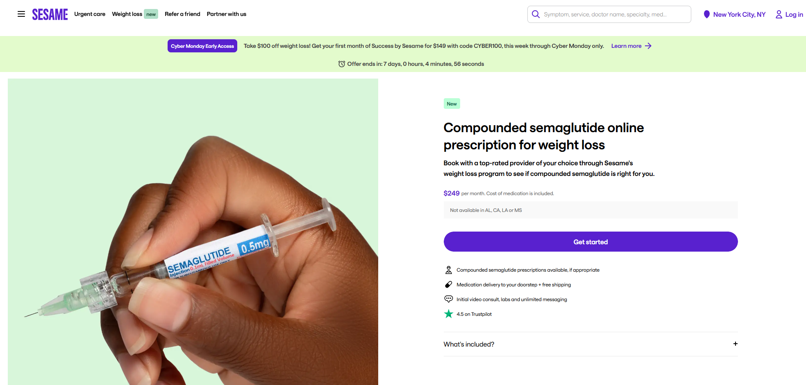Open the Weight loss menu item

point(127,14)
